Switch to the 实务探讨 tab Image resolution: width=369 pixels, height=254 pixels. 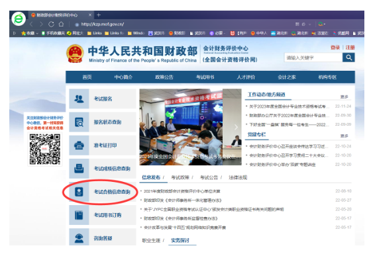[180, 240]
